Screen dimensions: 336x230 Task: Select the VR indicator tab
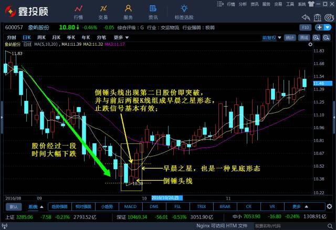(x=272, y=207)
